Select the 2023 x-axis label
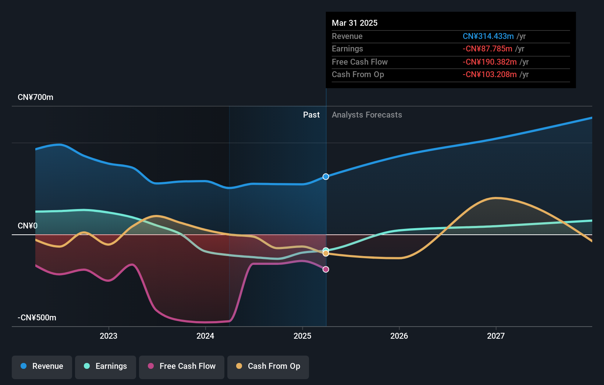 (109, 336)
